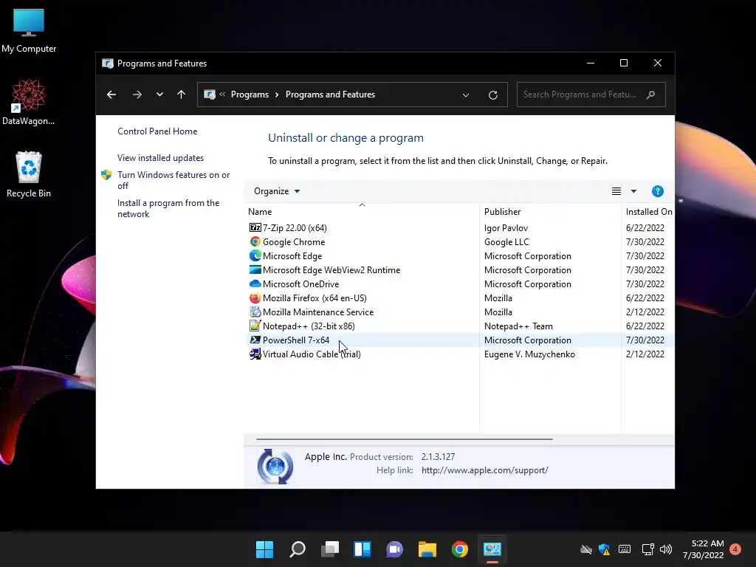Image resolution: width=756 pixels, height=567 pixels.
Task: Click the Edge WebView2 Runtime icon
Action: pyautogui.click(x=255, y=269)
